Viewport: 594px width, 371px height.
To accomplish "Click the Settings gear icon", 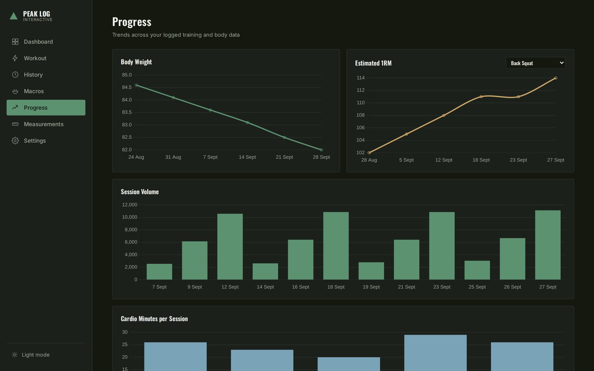I will 15,141.
